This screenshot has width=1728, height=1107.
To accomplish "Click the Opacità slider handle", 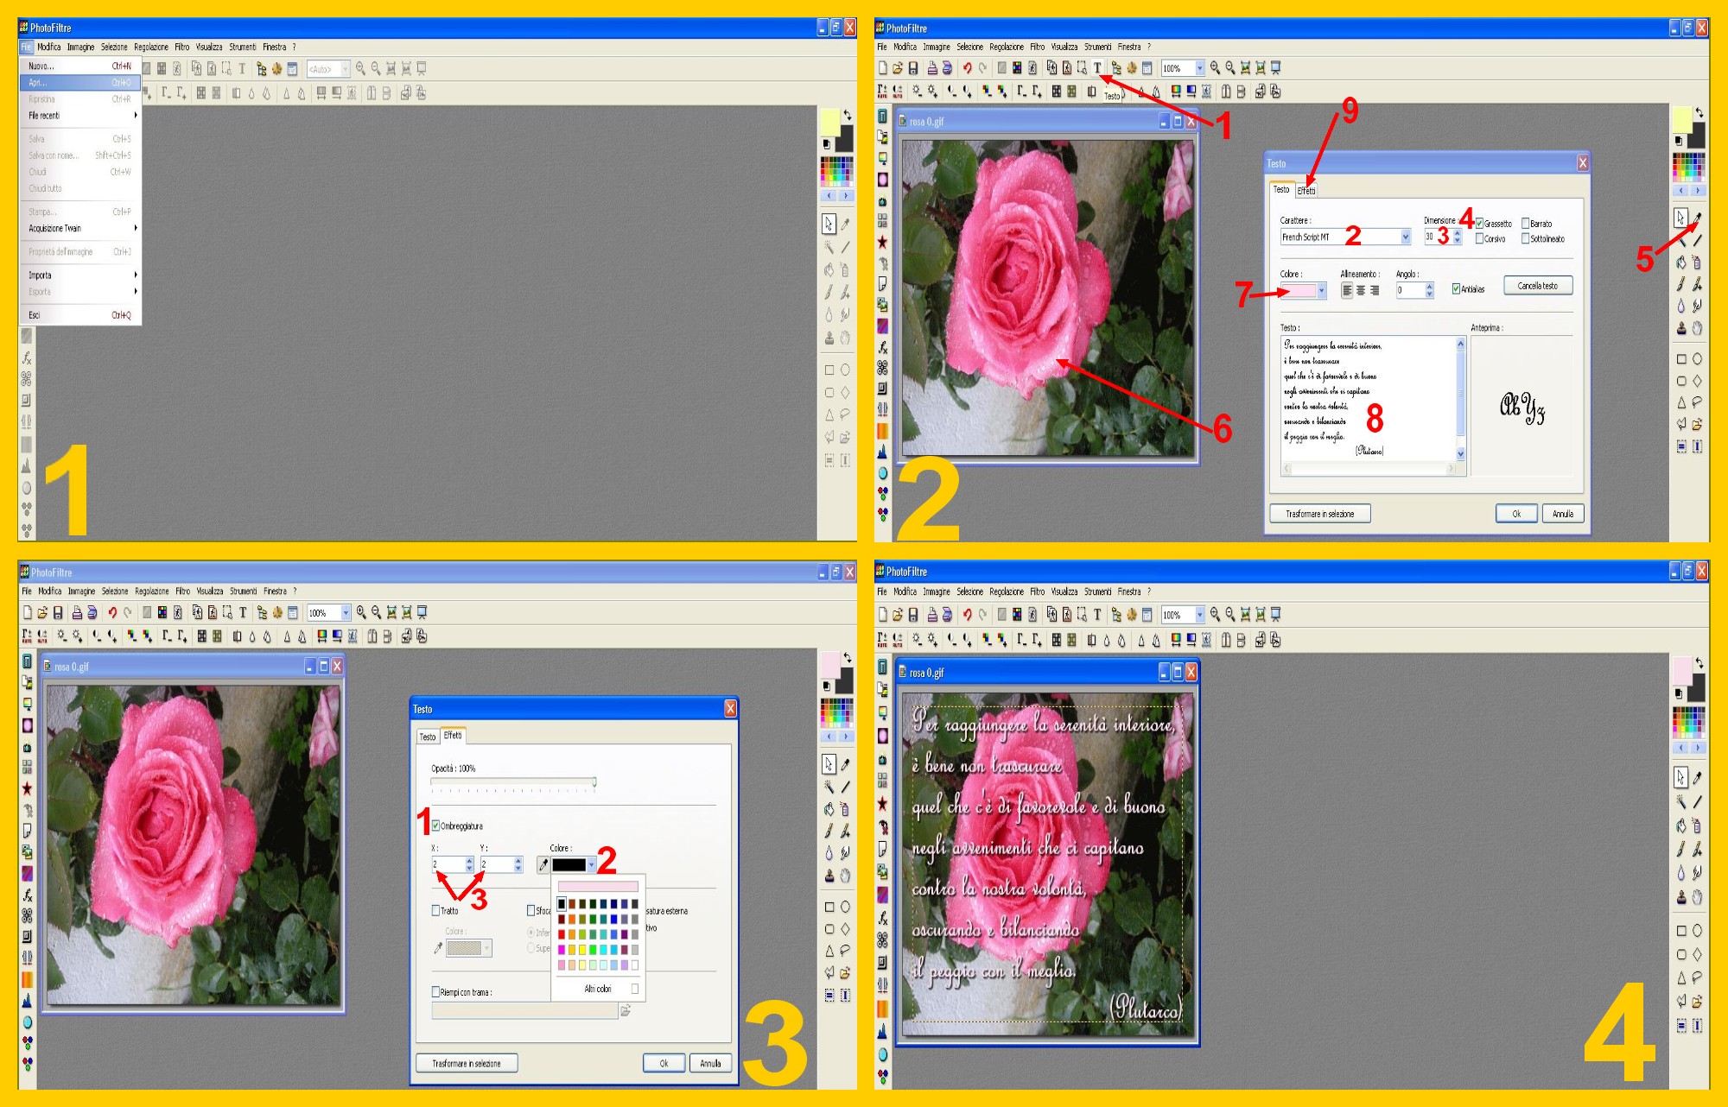I will (594, 782).
